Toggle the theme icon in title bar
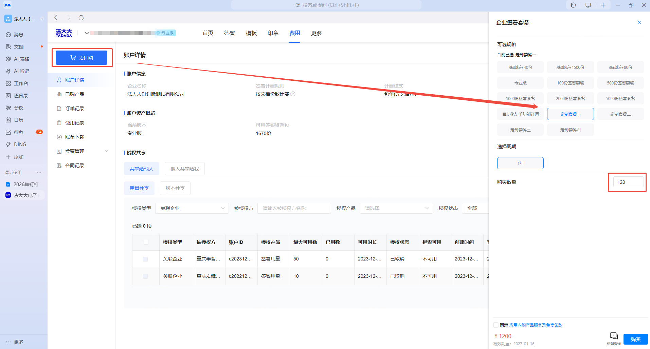650x349 pixels. tap(573, 5)
